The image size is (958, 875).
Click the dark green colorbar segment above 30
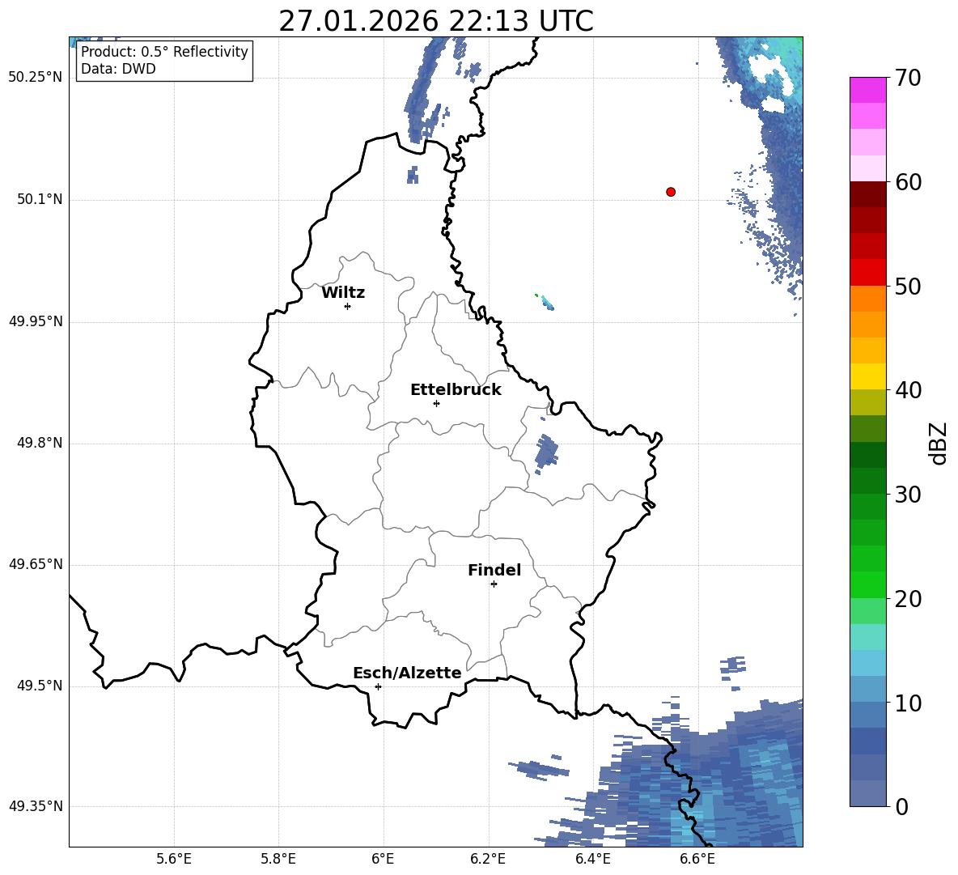click(867, 455)
